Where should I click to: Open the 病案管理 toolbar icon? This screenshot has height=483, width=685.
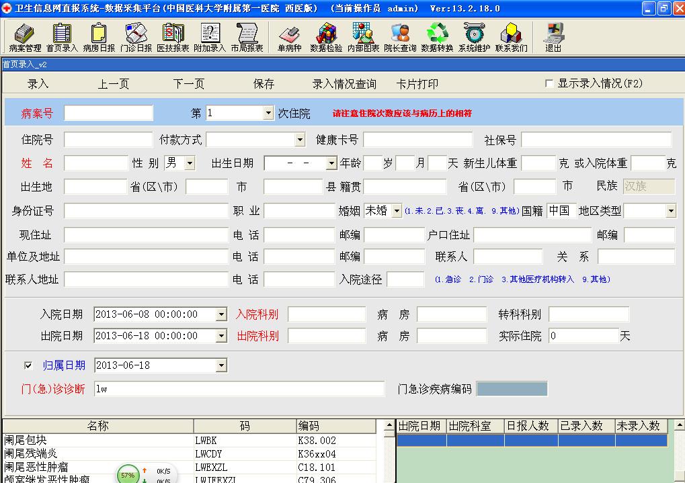pyautogui.click(x=25, y=37)
